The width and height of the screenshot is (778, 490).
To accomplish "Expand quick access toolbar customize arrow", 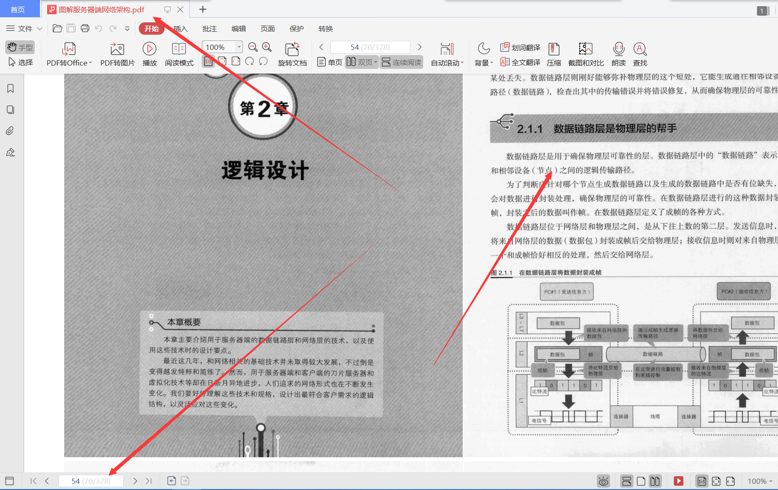I will (x=127, y=29).
